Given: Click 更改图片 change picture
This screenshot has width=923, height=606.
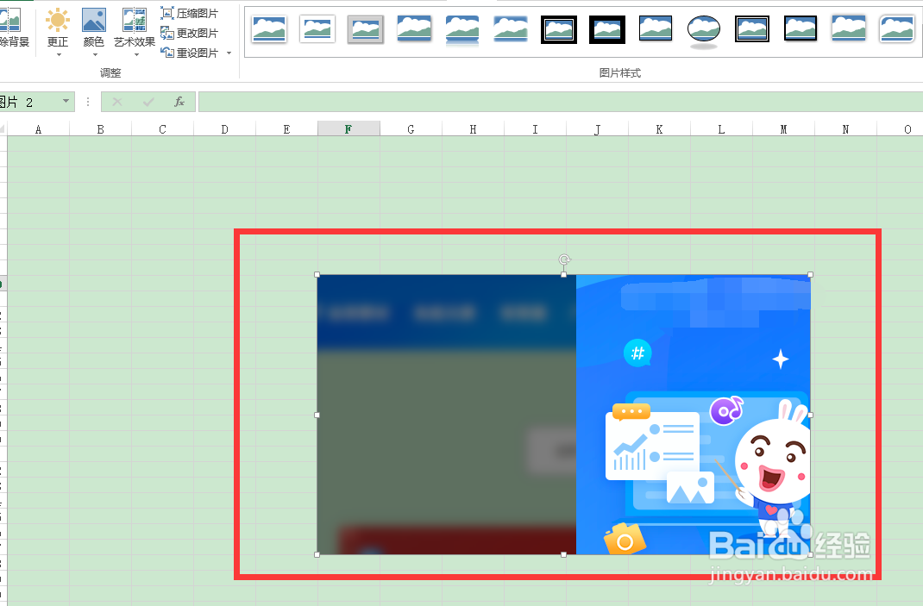Looking at the screenshot, I should click(190, 33).
